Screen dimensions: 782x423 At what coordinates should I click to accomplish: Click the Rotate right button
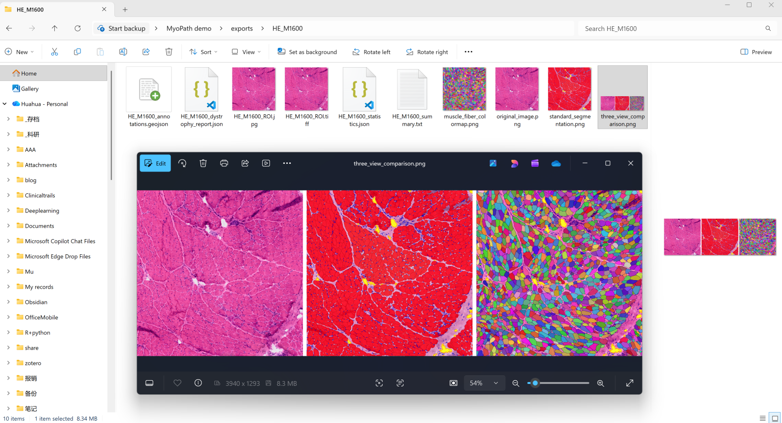pyautogui.click(x=427, y=52)
